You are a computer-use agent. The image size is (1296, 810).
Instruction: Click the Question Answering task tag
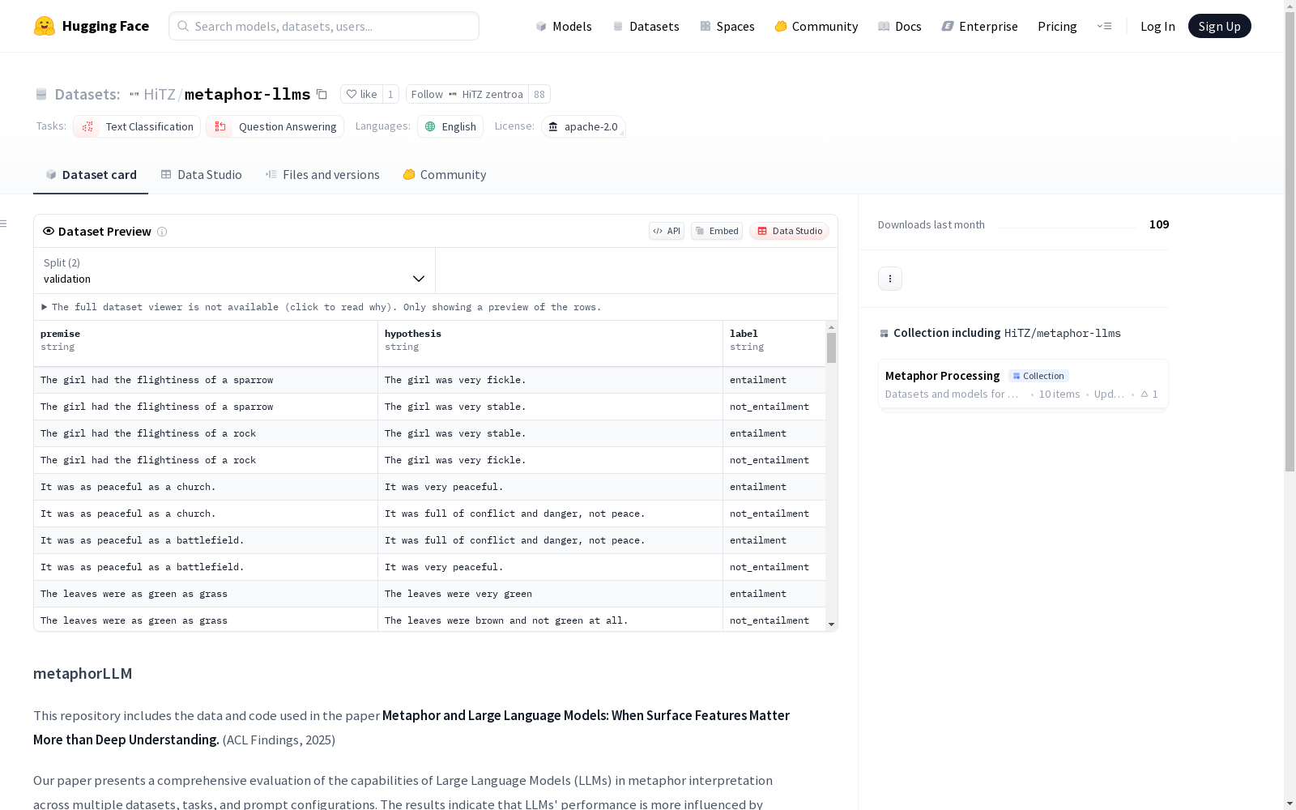[x=275, y=126]
